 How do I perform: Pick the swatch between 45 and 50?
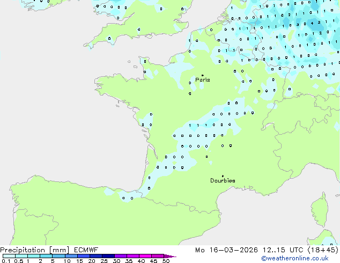coord(158,256)
